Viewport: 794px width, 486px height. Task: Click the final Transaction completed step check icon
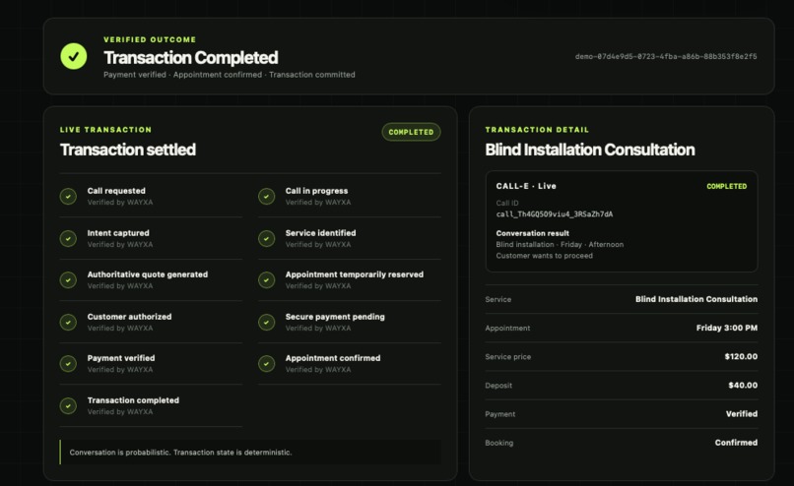pyautogui.click(x=68, y=405)
